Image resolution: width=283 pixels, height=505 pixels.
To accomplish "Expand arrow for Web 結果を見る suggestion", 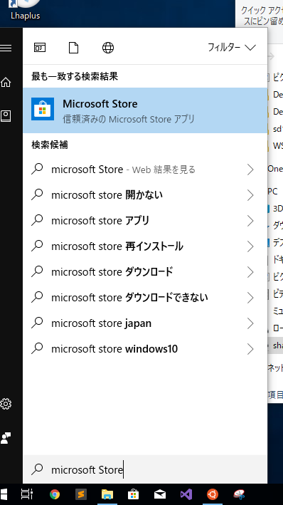I will [x=250, y=170].
